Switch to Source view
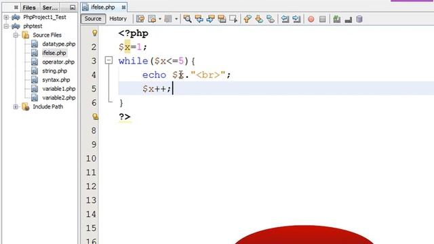The width and height of the screenshot is (434, 244). 93,18
